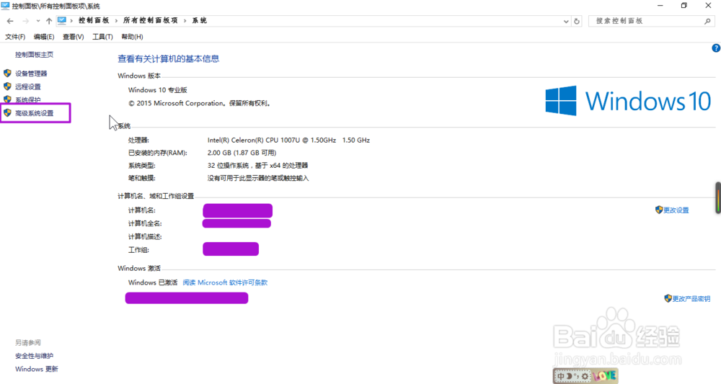Minimize the system window
721x384 pixels.
[x=660, y=6]
